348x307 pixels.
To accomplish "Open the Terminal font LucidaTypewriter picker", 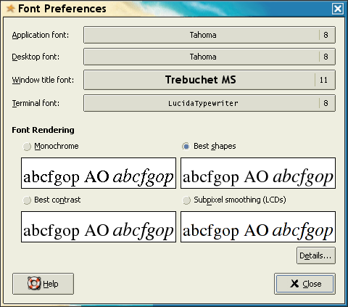I will point(210,103).
